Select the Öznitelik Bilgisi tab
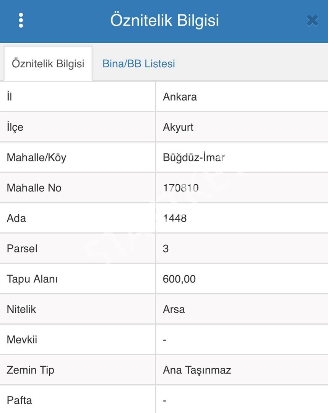 48,63
